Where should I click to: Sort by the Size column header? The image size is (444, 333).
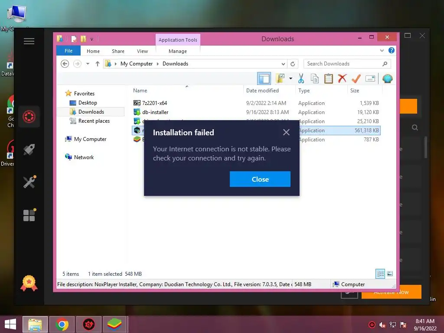coord(365,91)
